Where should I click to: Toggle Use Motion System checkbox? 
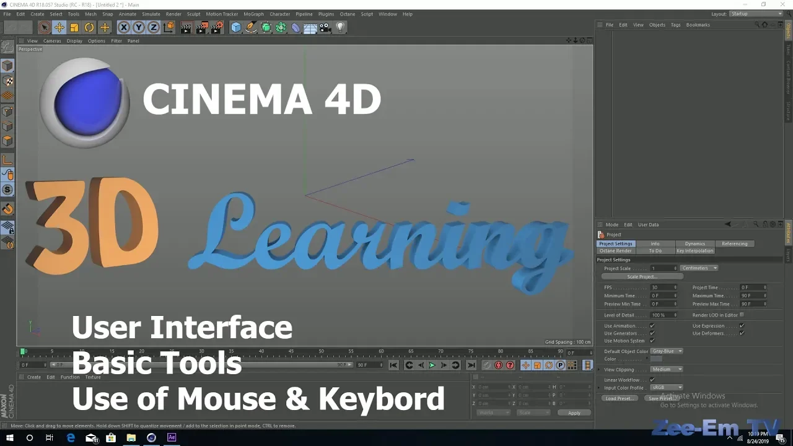652,341
